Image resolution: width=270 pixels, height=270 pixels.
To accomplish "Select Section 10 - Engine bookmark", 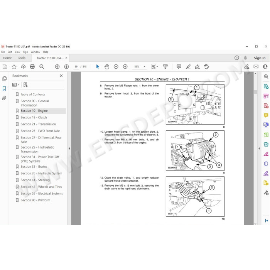I will click(x=34, y=111).
